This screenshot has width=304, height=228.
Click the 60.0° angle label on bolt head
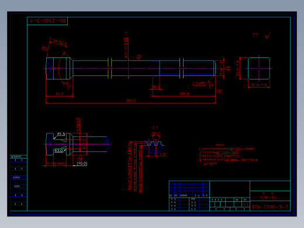[56, 68]
